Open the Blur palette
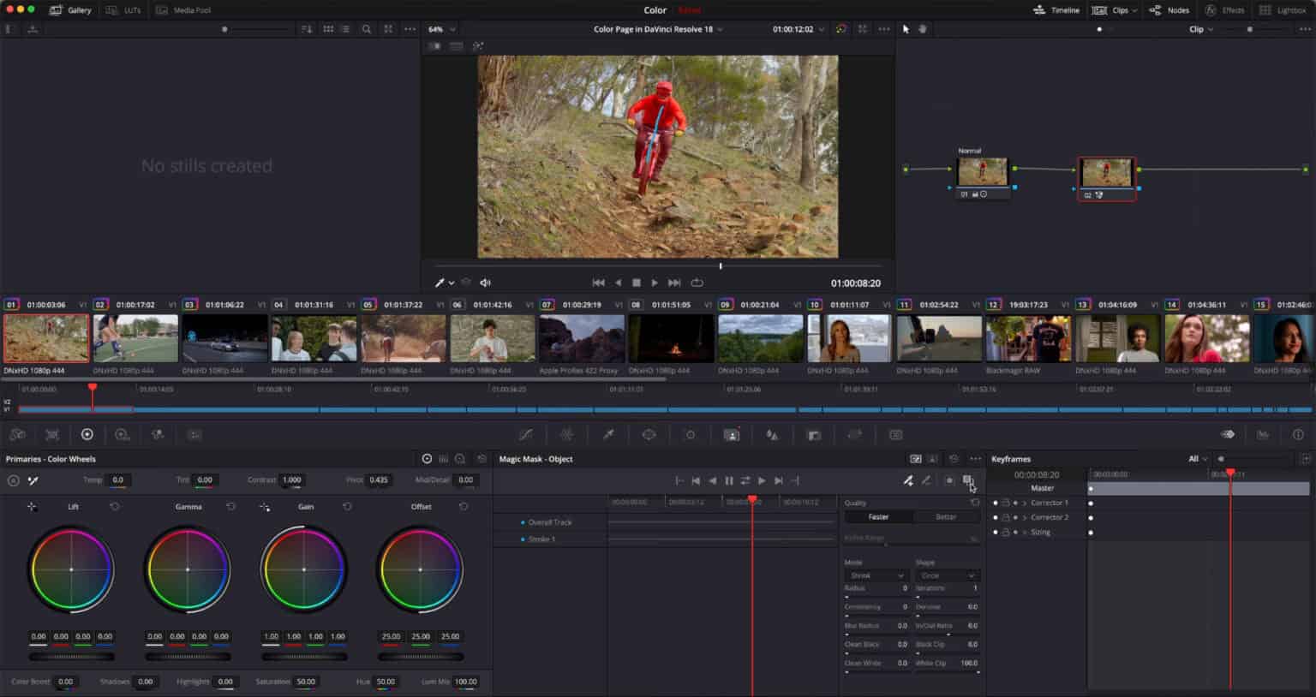 click(x=772, y=435)
